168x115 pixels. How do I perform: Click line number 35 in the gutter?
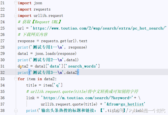pyautogui.click(x=2, y=92)
